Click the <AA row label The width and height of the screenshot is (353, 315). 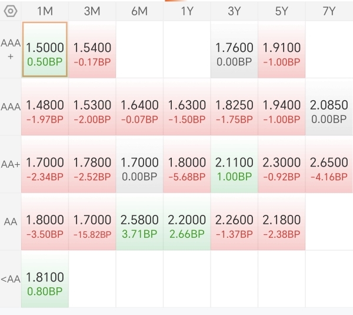pos(11,280)
